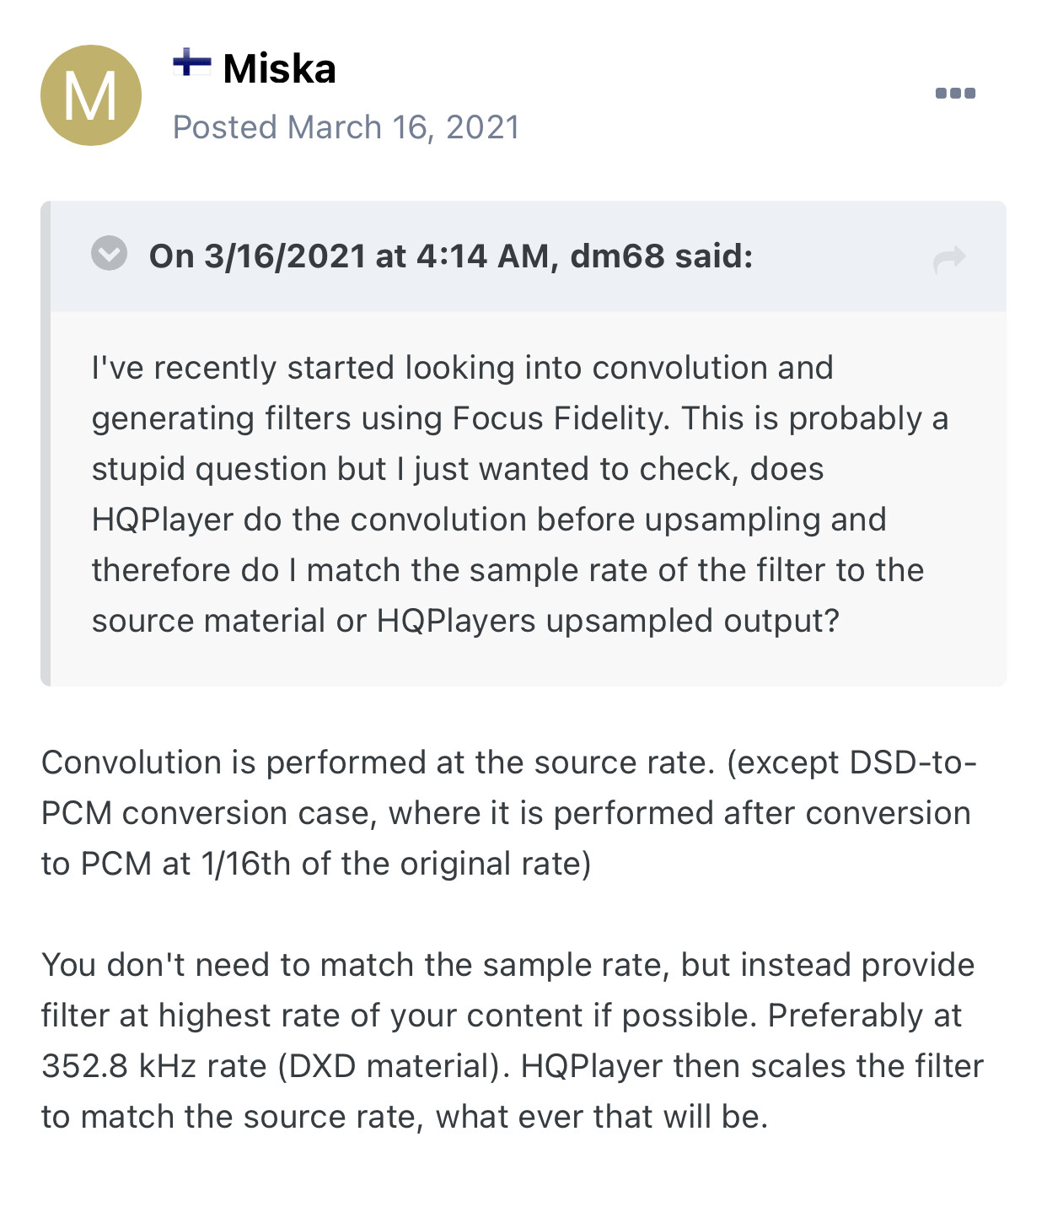Open Miska's round M avatar
Image resolution: width=1047 pixels, height=1223 pixels.
click(x=91, y=95)
